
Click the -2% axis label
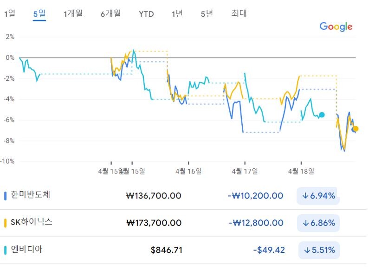click(9, 78)
